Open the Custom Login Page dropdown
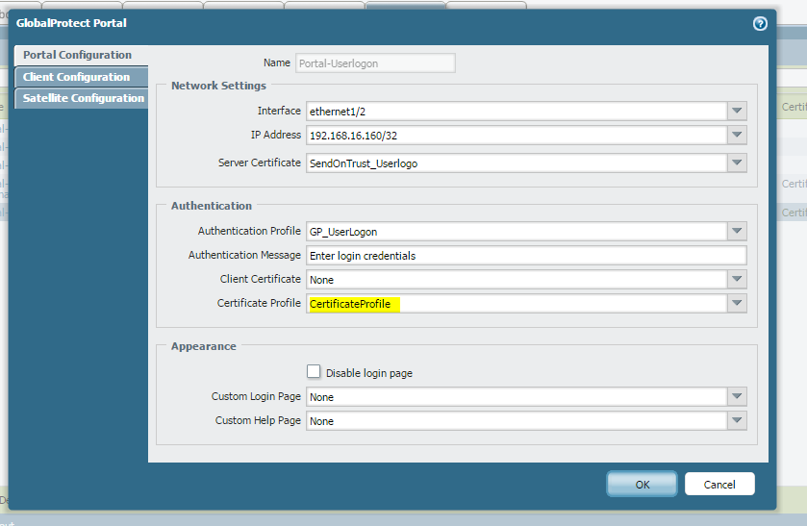807x526 pixels. pos(737,397)
